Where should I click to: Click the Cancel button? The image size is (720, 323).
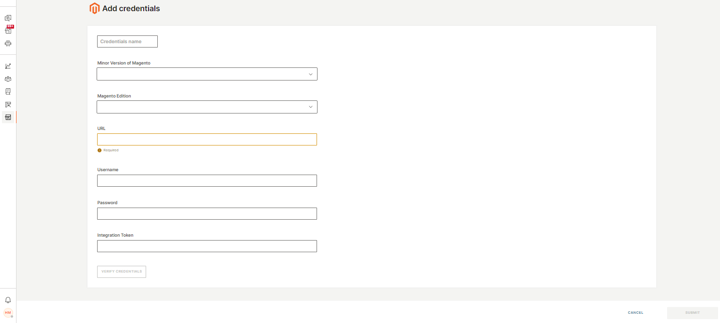pos(635,313)
